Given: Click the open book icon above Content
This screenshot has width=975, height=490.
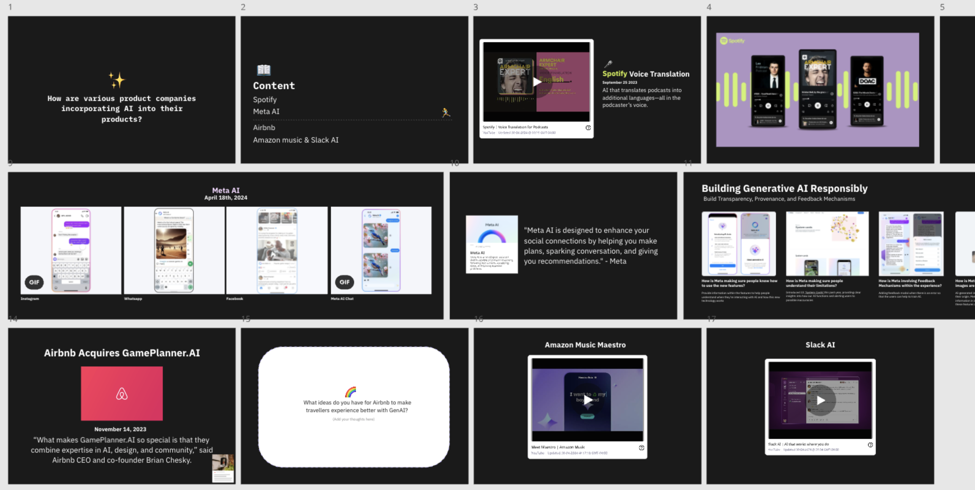Looking at the screenshot, I should click(264, 69).
